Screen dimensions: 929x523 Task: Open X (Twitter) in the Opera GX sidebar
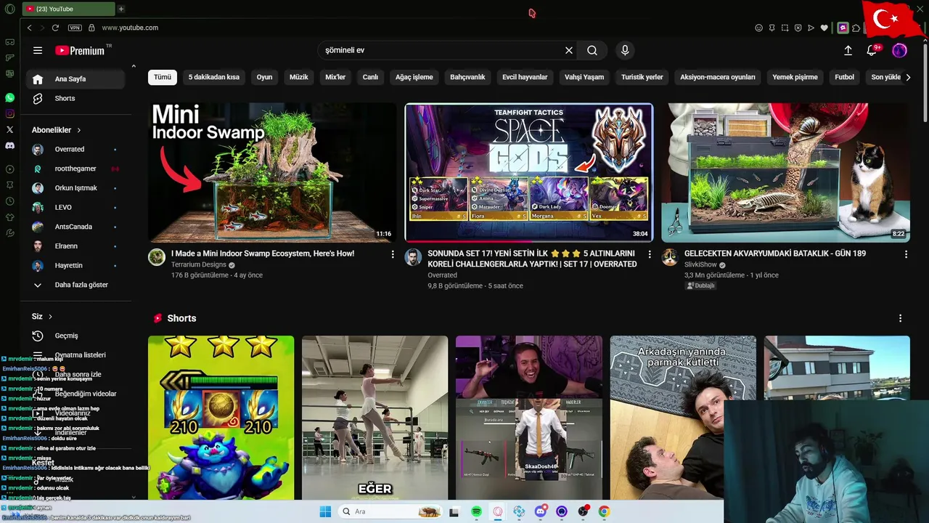point(9,129)
